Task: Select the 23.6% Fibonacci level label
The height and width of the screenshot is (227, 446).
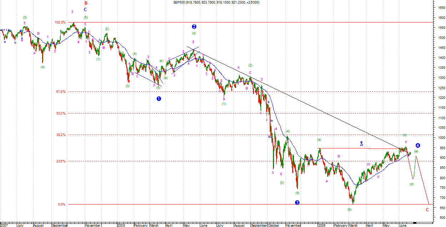Action: point(61,161)
